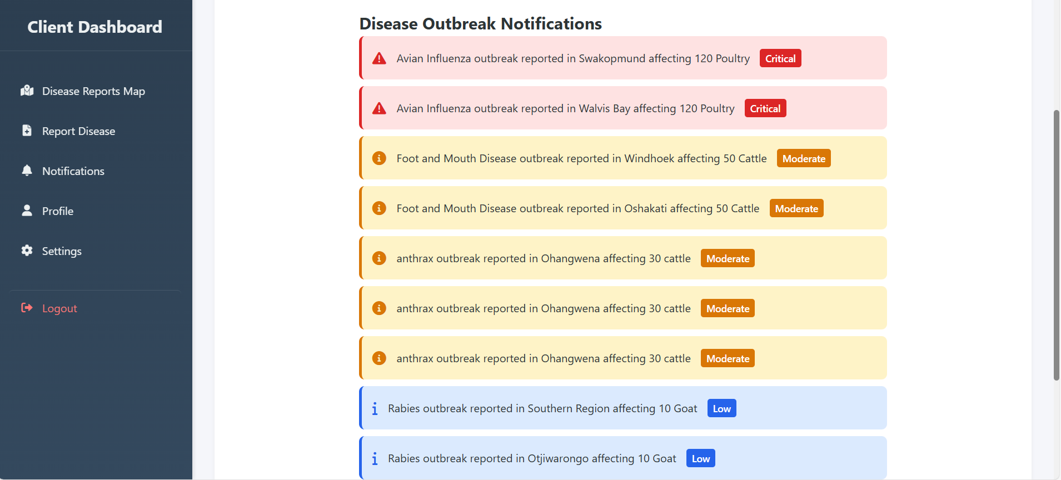This screenshot has width=1061, height=480.
Task: Click the Logout arrow icon
Action: [27, 308]
